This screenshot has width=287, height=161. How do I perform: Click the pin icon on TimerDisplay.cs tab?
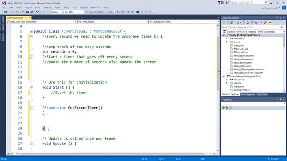point(26,18)
